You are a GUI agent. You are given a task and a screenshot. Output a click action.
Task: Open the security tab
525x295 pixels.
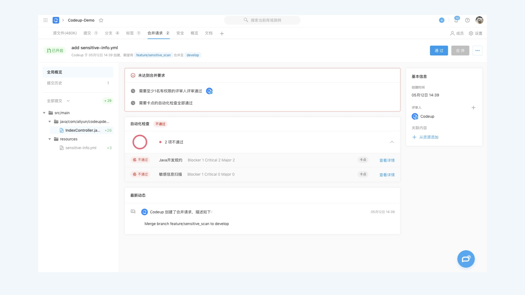pos(180,33)
